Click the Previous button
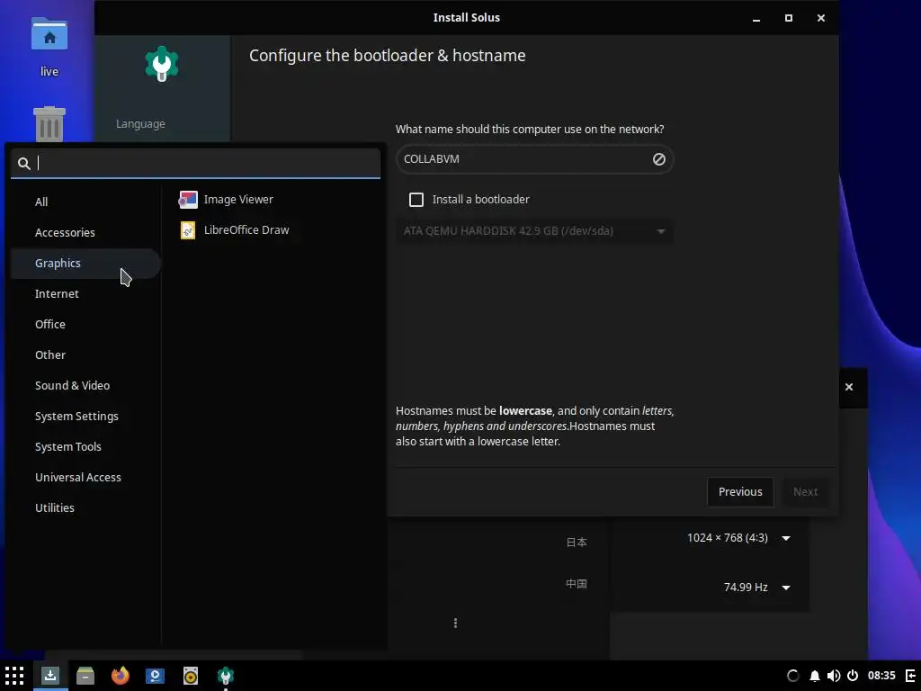 coord(740,492)
